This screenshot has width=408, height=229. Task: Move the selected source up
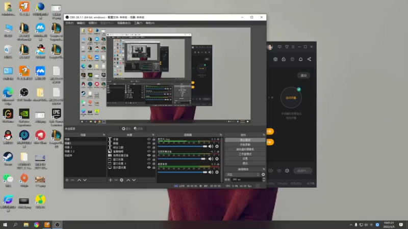(x=129, y=180)
